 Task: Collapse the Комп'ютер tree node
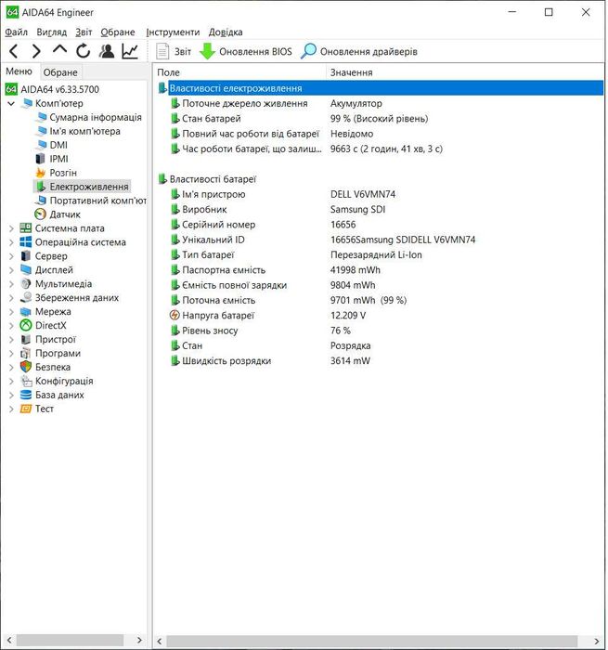click(11, 103)
